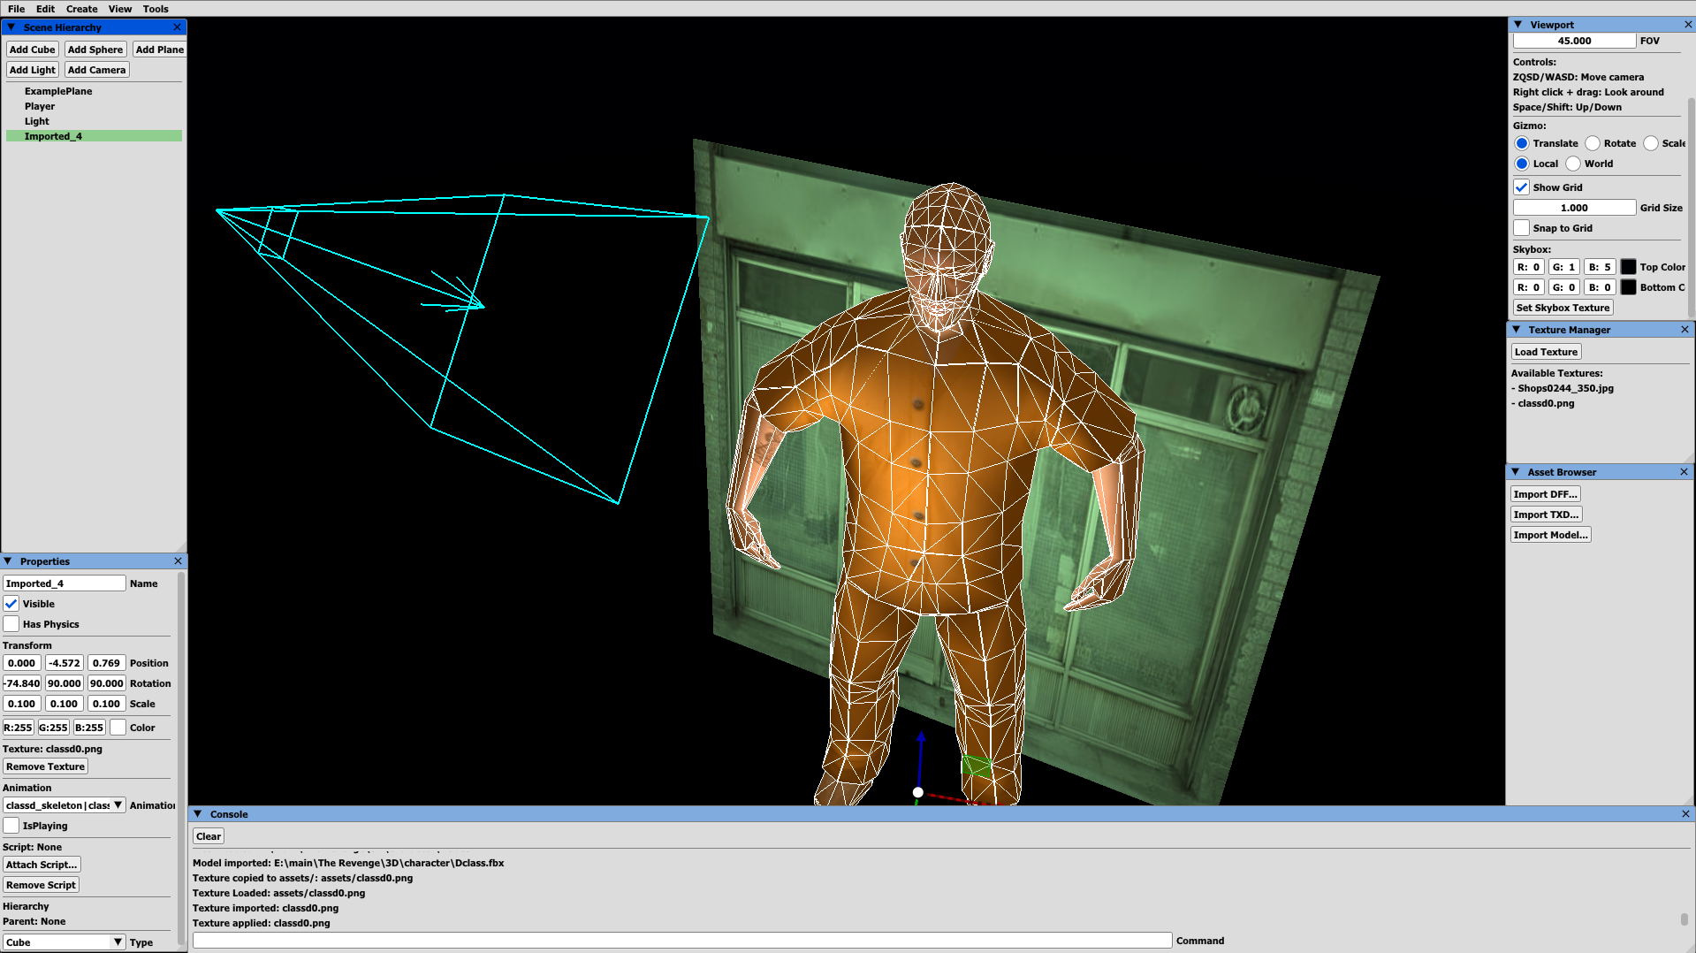Select the Rotate gizmo radio button
Image resolution: width=1696 pixels, height=953 pixels.
click(1593, 143)
